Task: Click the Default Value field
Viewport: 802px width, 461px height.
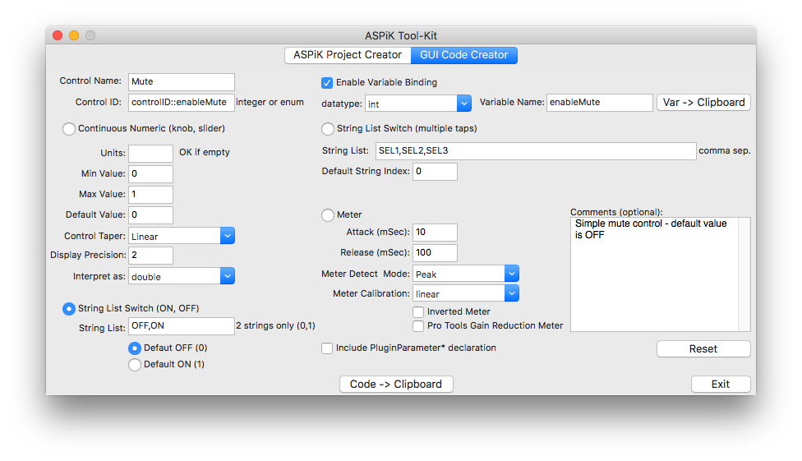Action: point(151,215)
